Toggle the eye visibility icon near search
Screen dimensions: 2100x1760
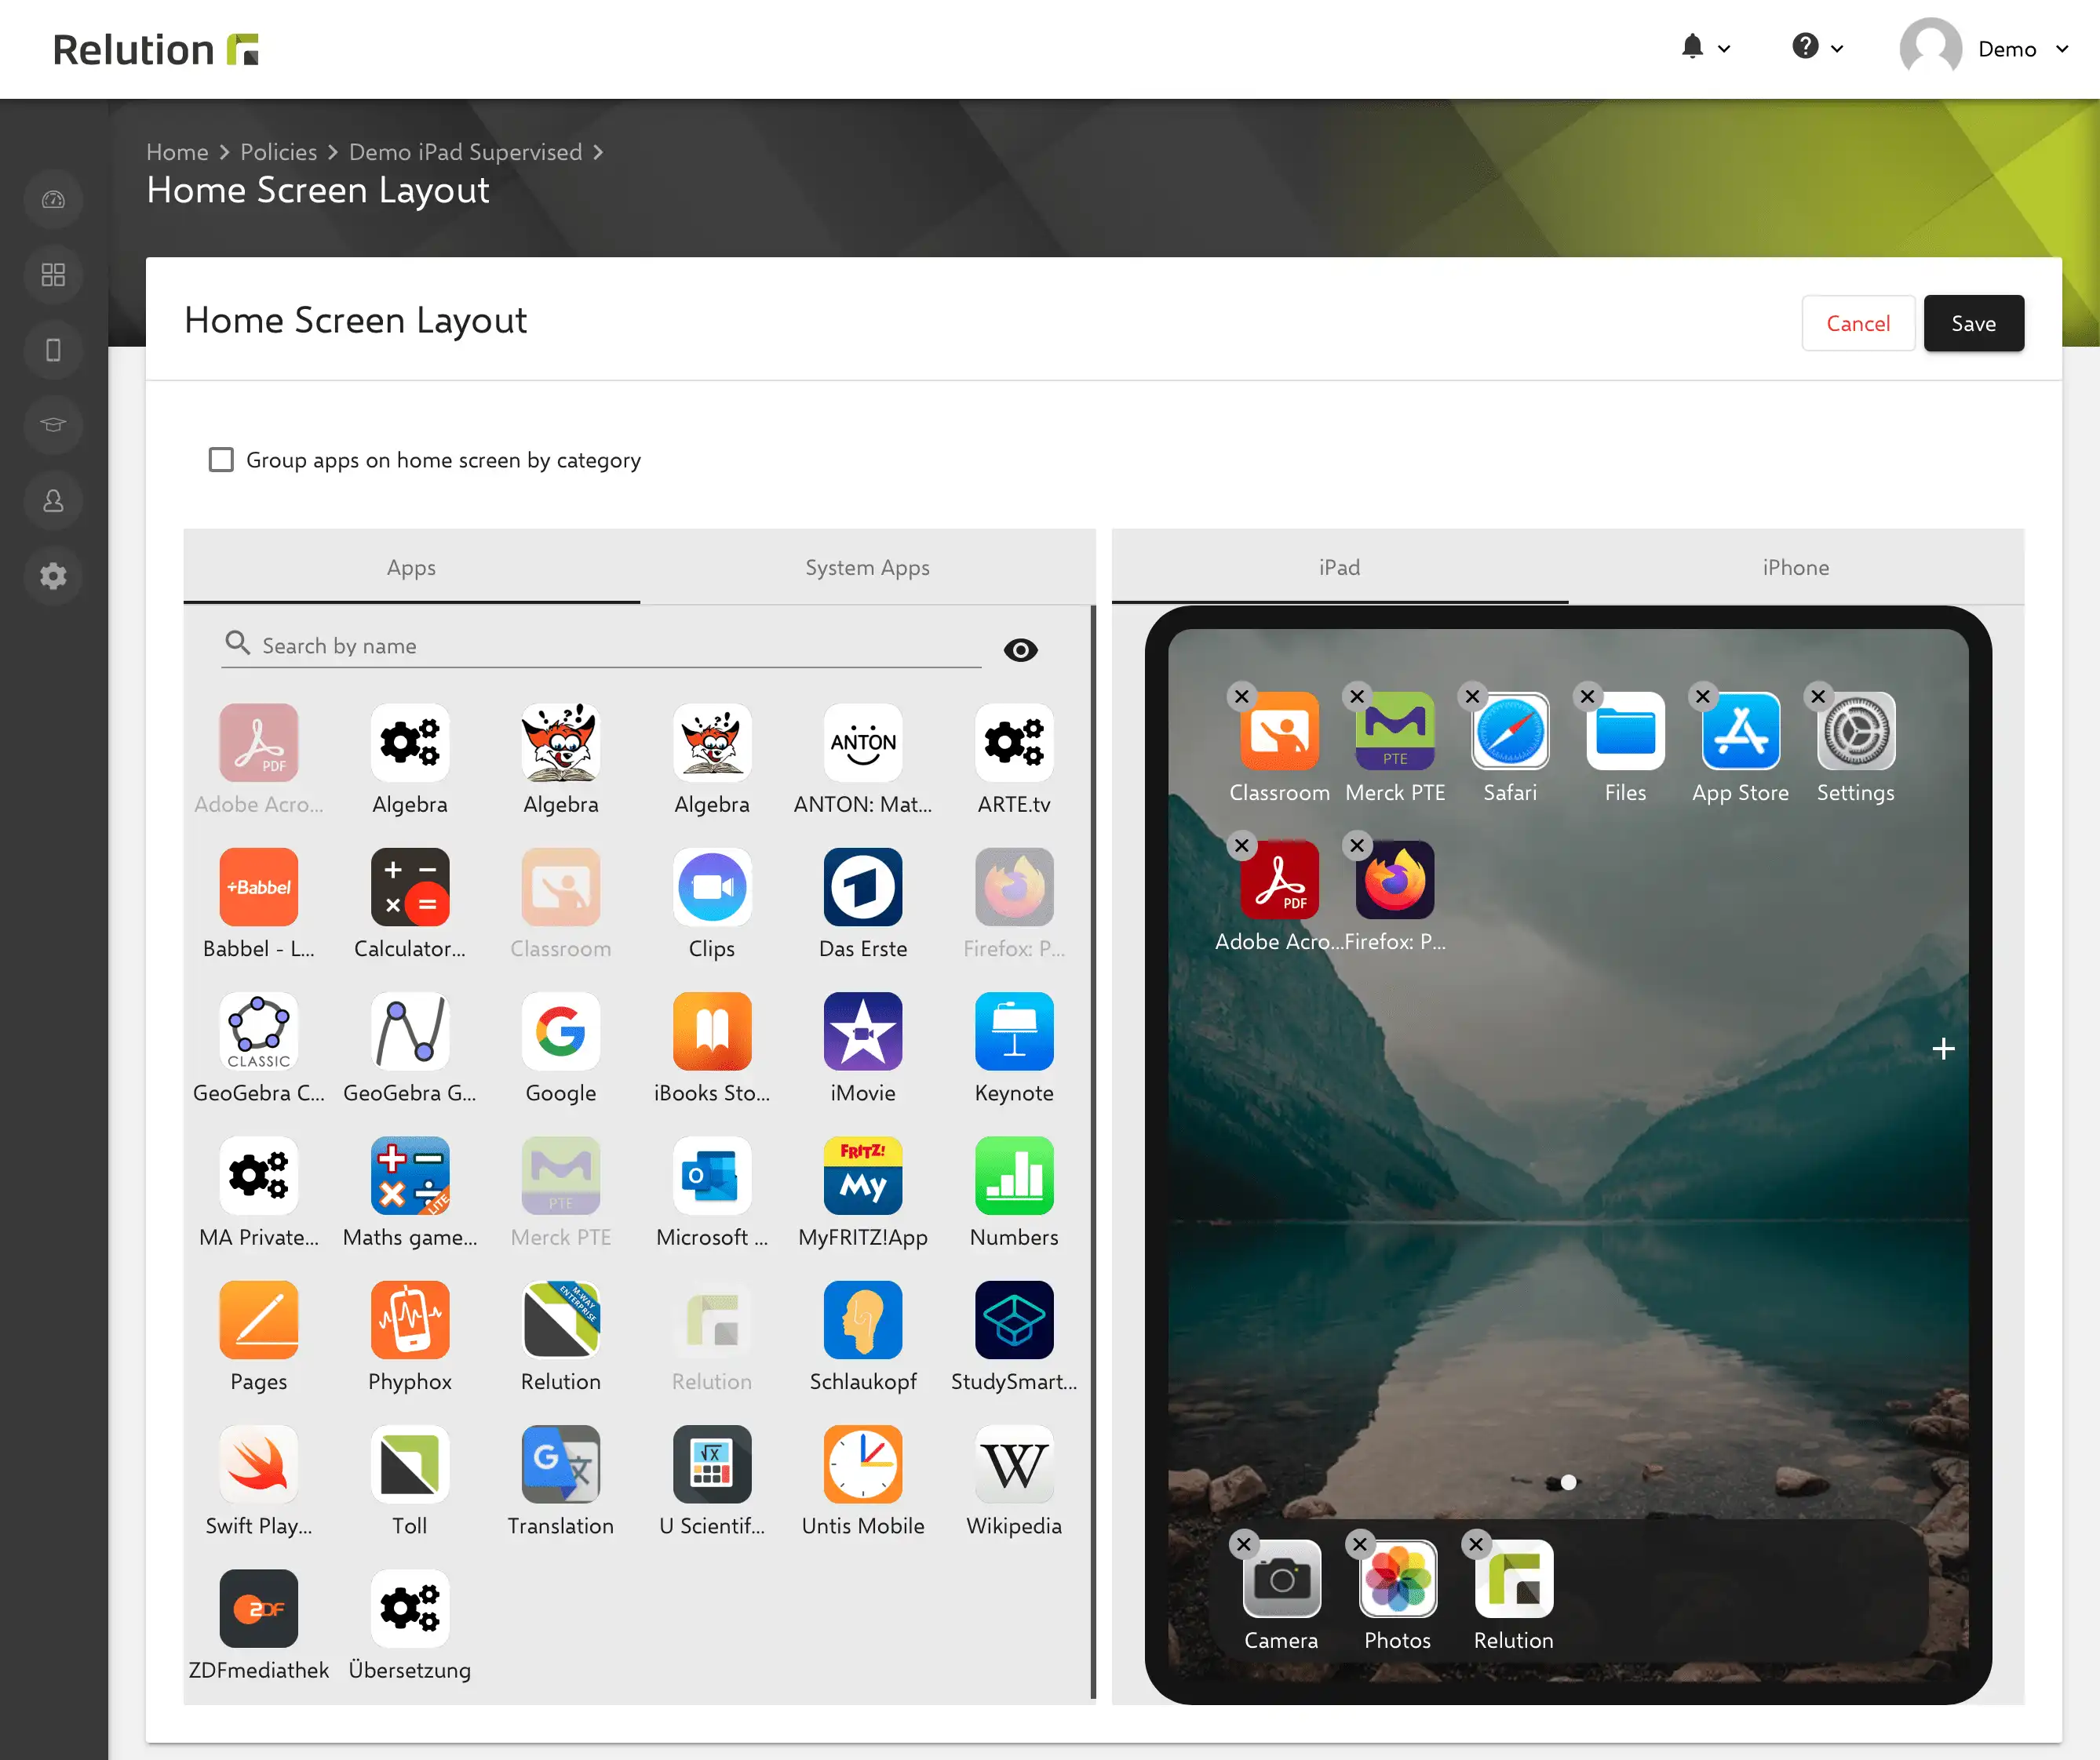point(1020,651)
